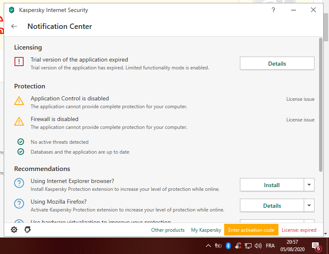
Task: Open the network tray icon
Action: coord(248,246)
